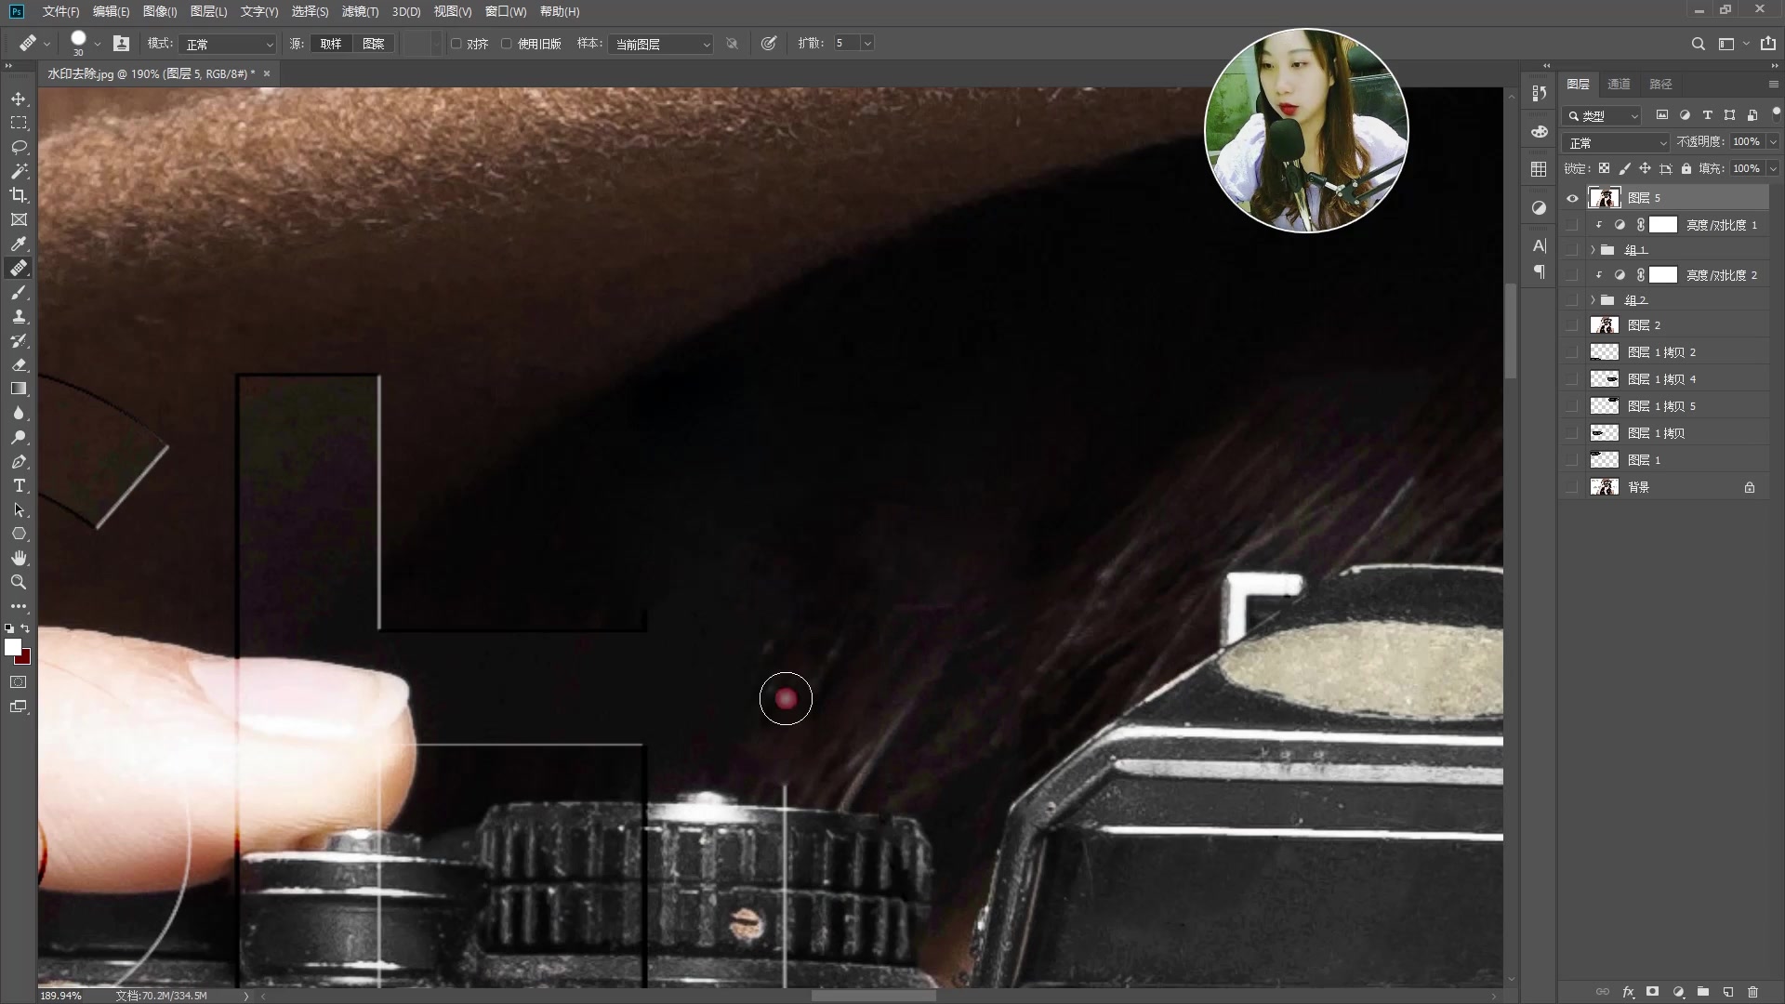Expand the 组 2 group

[1593, 300]
